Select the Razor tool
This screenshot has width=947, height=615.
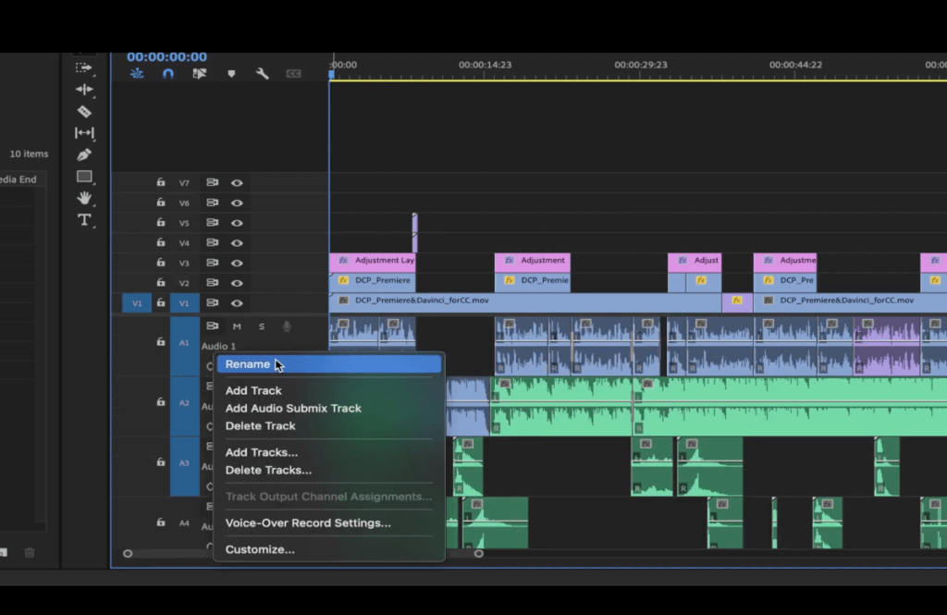pyautogui.click(x=84, y=111)
